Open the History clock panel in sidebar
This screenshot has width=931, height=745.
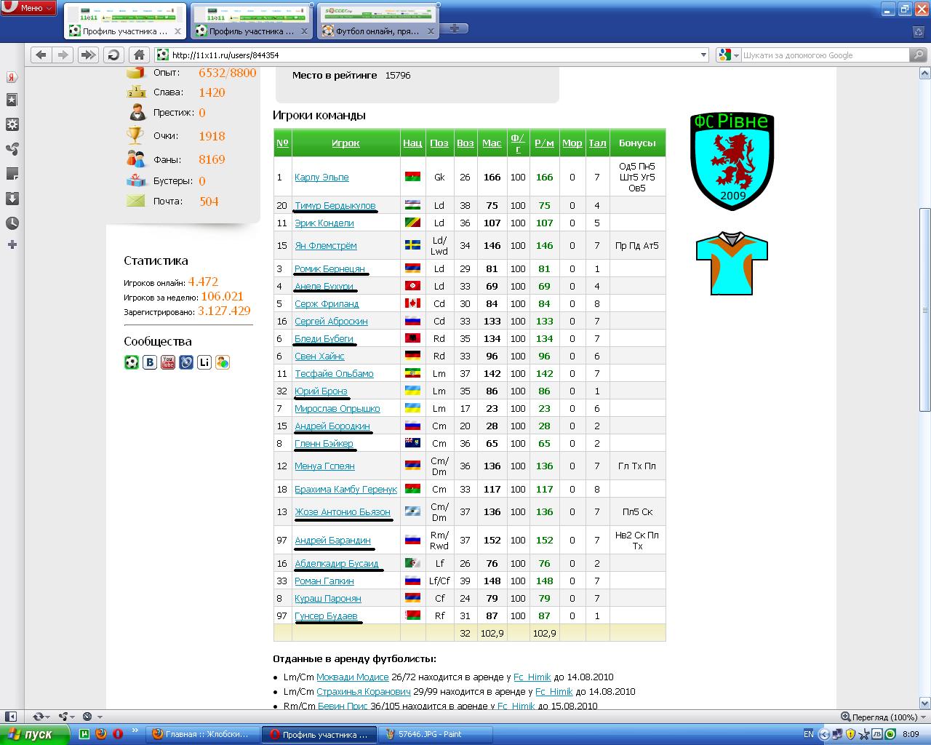coord(12,223)
